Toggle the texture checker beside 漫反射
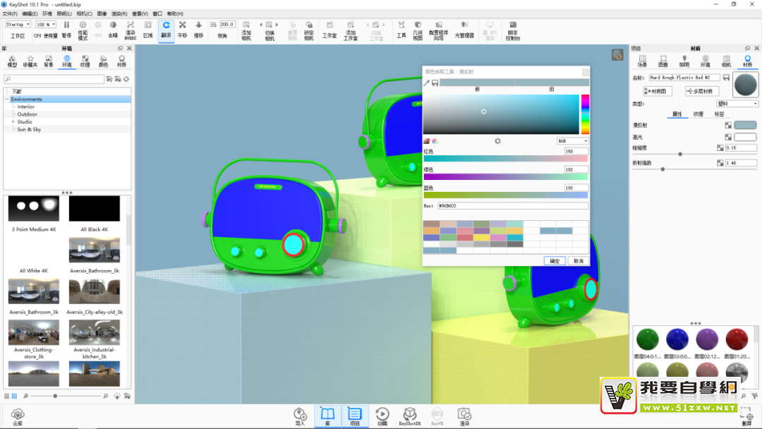 coord(727,125)
